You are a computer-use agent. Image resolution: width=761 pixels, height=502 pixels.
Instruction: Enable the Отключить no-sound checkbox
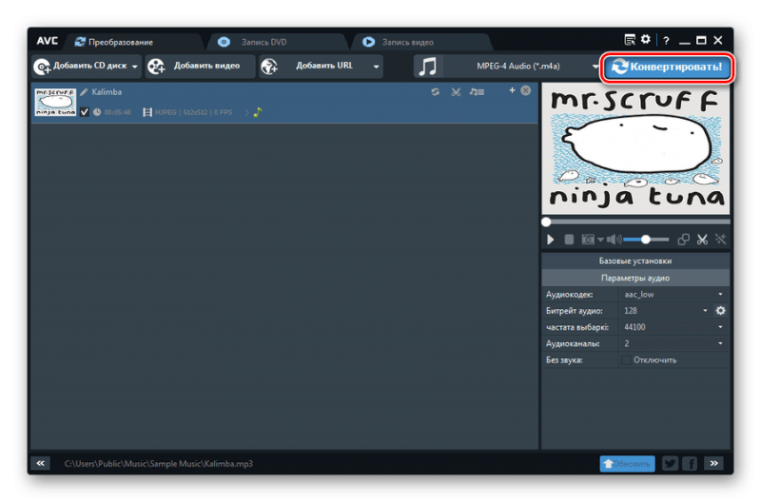click(x=625, y=360)
